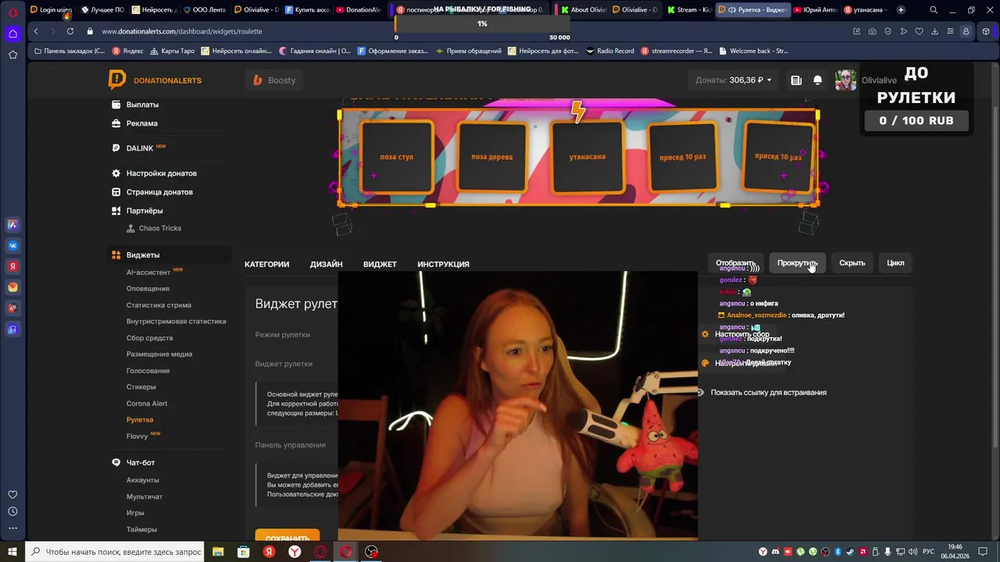Open the Оповещения widget page
The image size is (1000, 562).
coord(148,289)
